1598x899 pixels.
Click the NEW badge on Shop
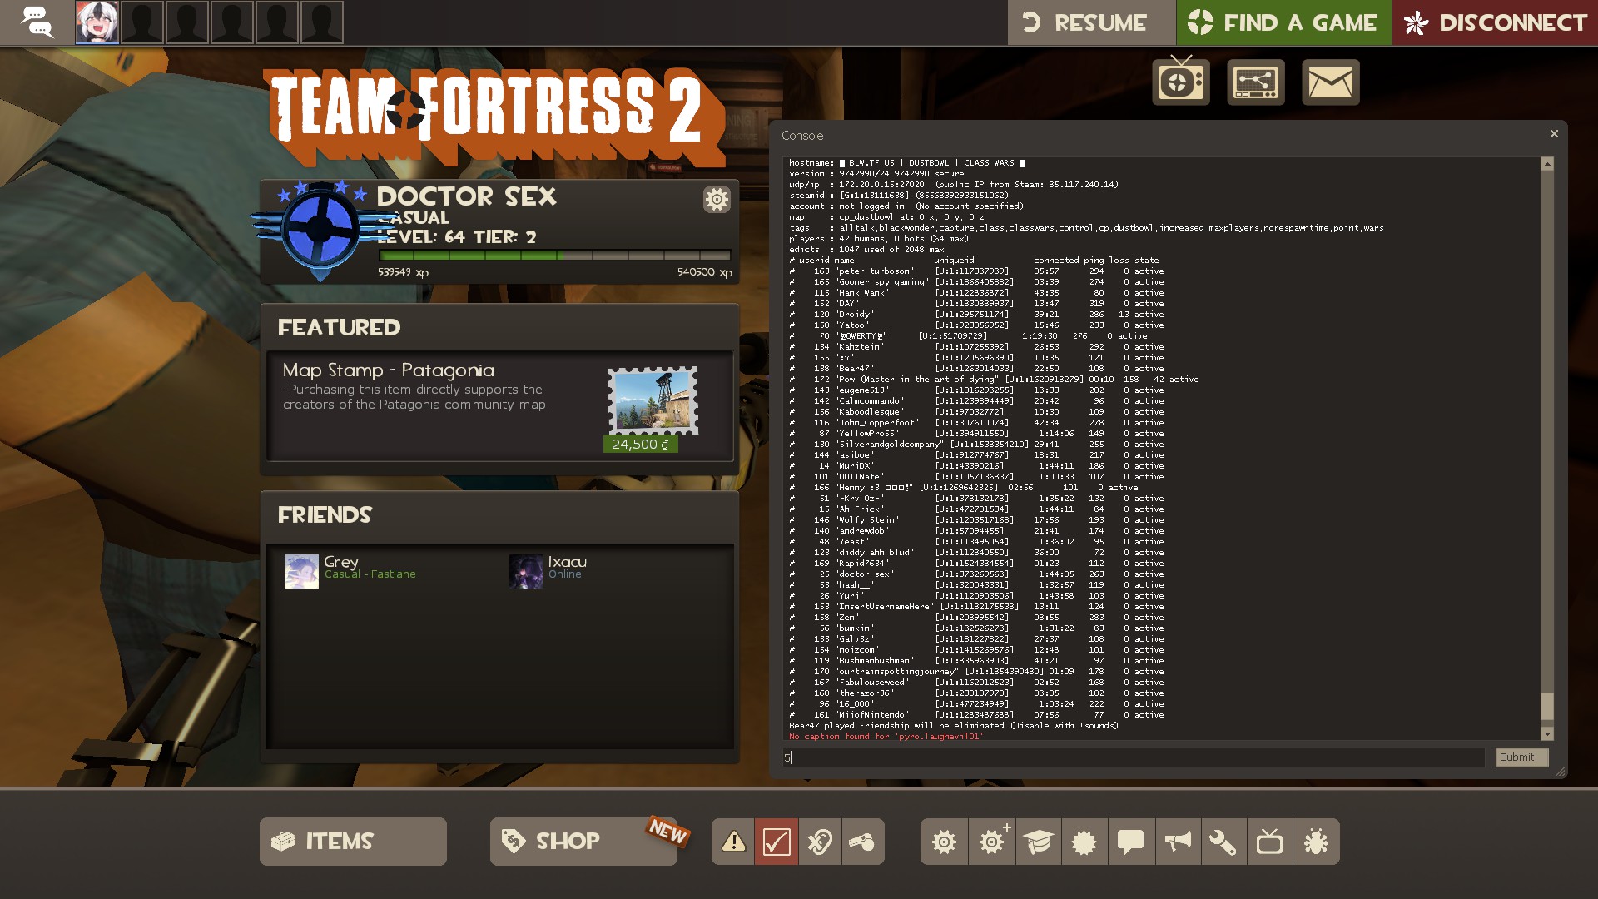[667, 831]
